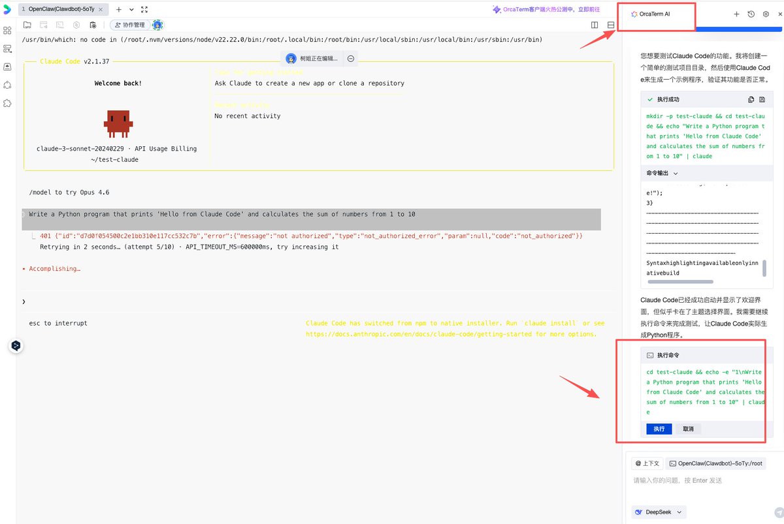This screenshot has height=524, width=784.
Task: Expand the tab list dropdown chevron
Action: tap(131, 10)
